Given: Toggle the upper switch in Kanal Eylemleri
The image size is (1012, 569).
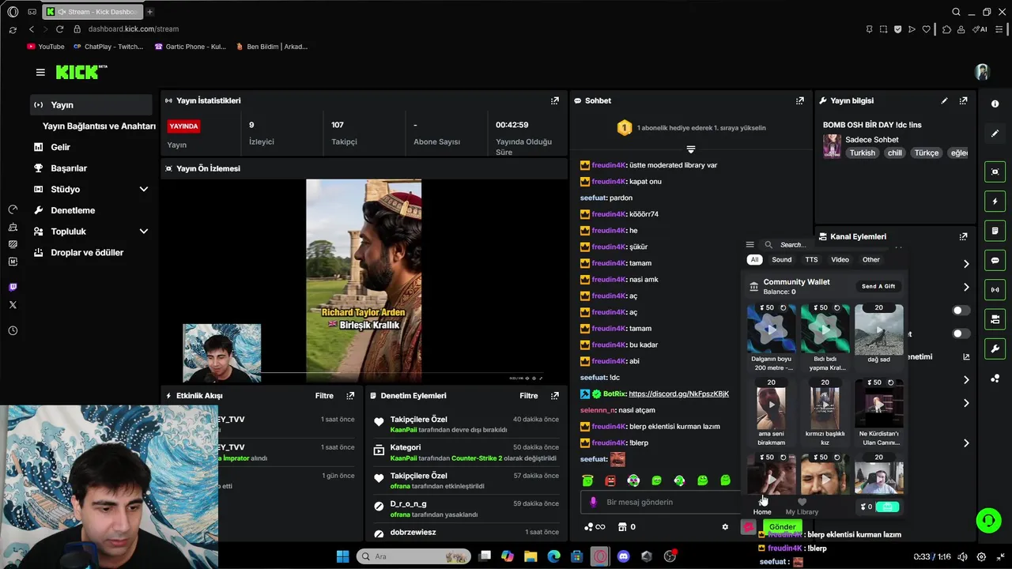Looking at the screenshot, I should 961,311.
